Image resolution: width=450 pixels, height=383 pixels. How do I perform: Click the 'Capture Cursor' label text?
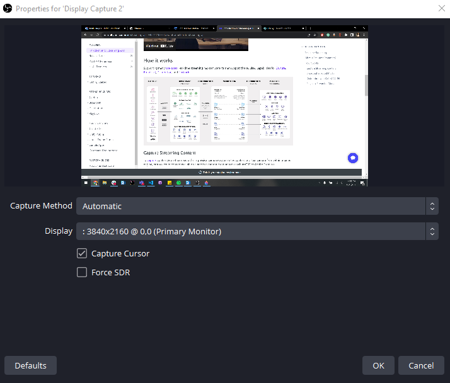point(120,253)
